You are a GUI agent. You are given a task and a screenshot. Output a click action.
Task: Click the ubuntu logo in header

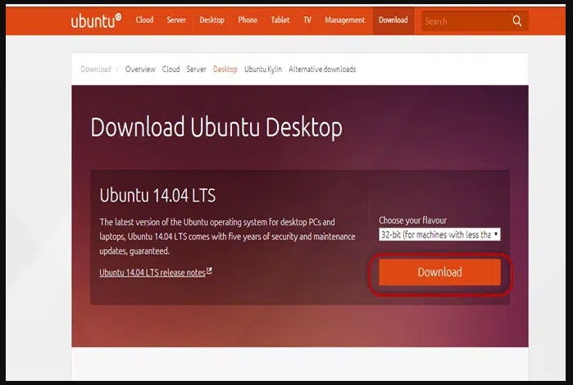point(96,20)
